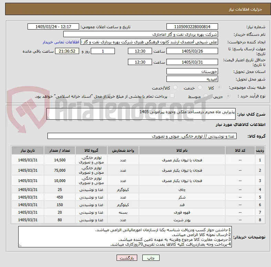The image size is (271, 267).
Task: Click the کد کالا column header
Action: click(240, 150)
